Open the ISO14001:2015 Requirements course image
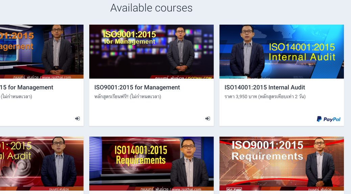Viewport: 351px width, 194px height. 151,164
